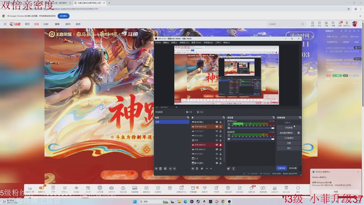Select the 场景 entry in scenes list
The height and width of the screenshot is (205, 364).
click(172, 122)
